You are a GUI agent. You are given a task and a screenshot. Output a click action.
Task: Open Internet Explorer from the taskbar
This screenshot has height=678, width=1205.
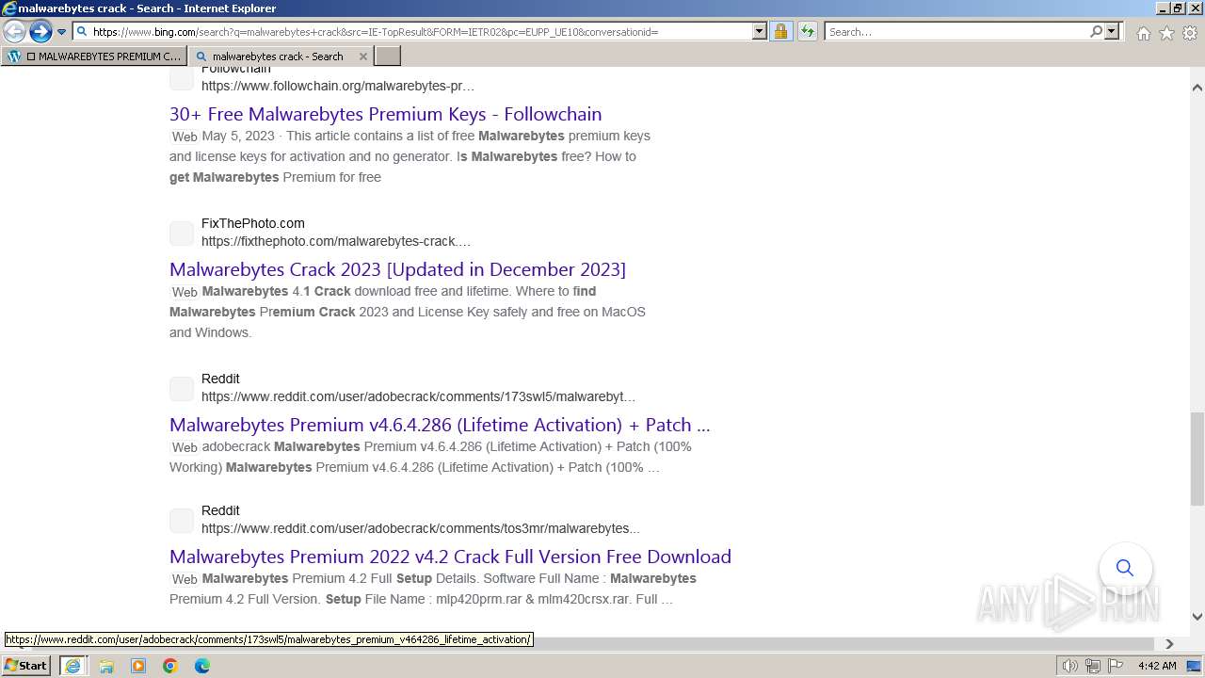[x=72, y=666]
